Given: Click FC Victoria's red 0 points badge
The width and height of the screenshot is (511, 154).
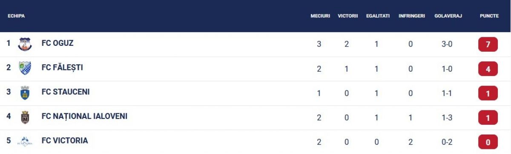Looking at the screenshot, I should coord(488,142).
